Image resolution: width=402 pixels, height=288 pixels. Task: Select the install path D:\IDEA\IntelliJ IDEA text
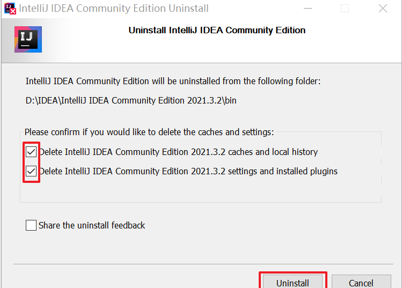pos(131,100)
